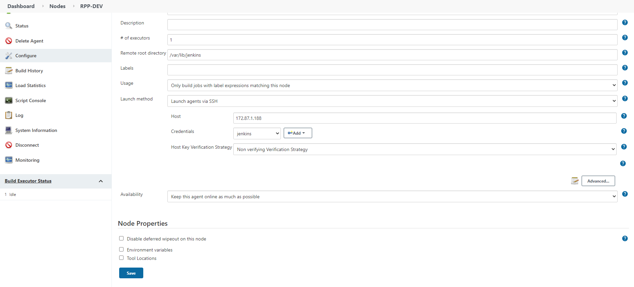Toggle the Tool Locations checkbox
This screenshot has width=634, height=287.
tap(122, 258)
